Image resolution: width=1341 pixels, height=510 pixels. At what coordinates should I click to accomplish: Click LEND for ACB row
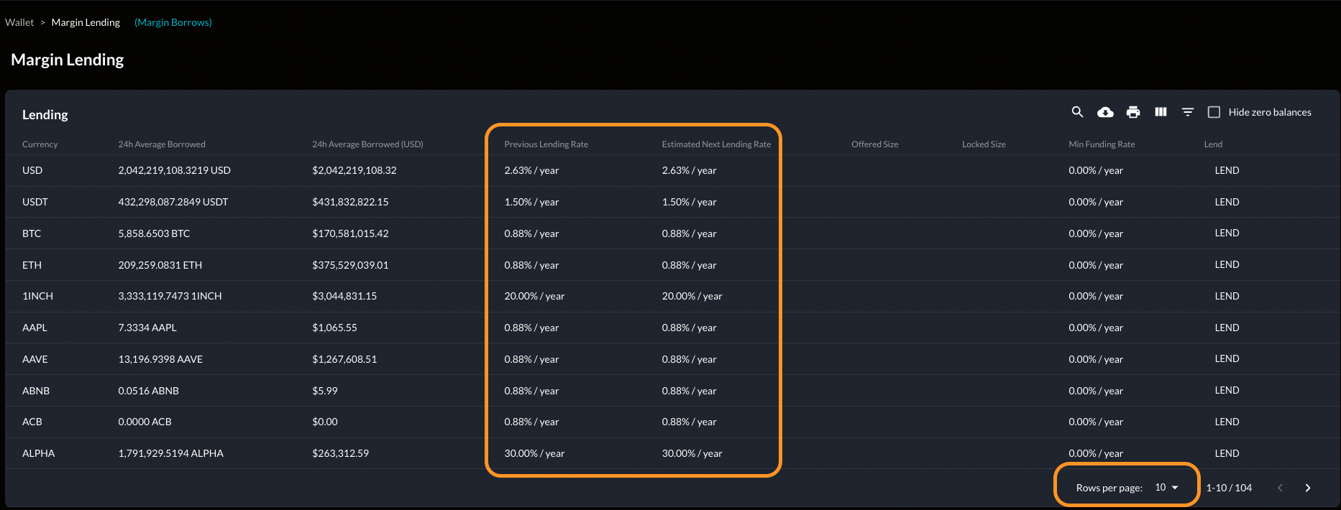(1227, 422)
